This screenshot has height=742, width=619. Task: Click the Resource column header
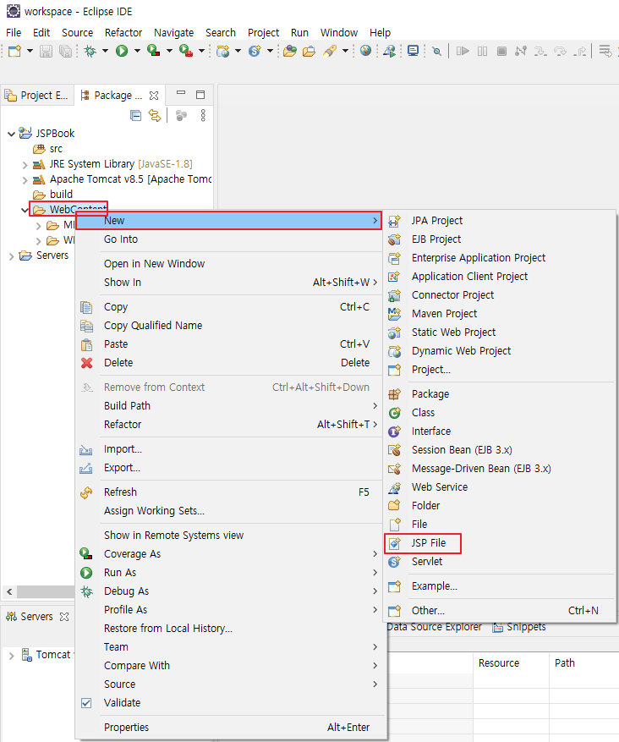pos(512,663)
